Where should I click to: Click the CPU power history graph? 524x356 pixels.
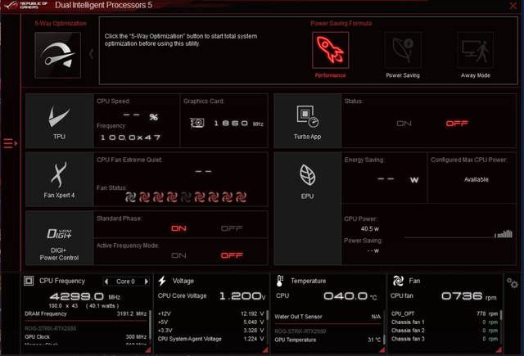tap(458, 233)
